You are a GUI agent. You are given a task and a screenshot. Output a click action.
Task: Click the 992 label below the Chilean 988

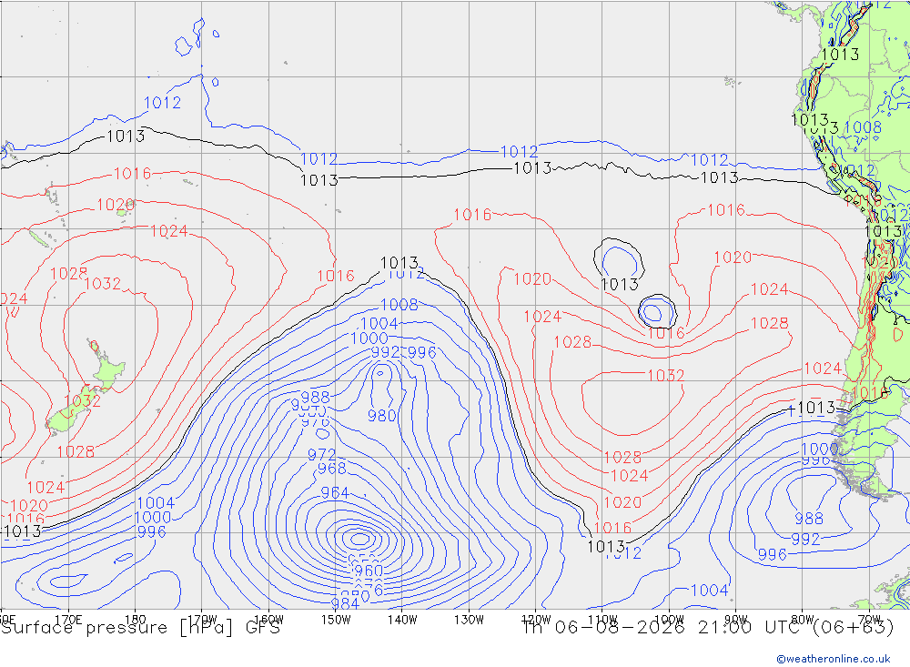[x=805, y=540]
